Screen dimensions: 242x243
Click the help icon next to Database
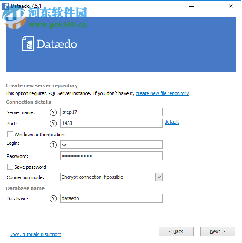tap(53, 199)
